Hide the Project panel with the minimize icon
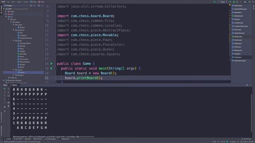The height and width of the screenshot is (143, 255). [42, 6]
